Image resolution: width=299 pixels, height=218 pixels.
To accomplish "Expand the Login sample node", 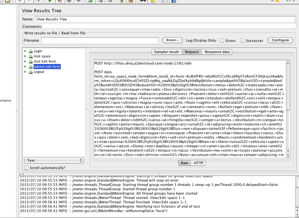I will [25, 51].
